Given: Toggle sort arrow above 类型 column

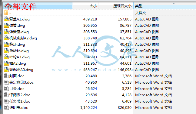Looking at the screenshot, I should tap(174, 4).
